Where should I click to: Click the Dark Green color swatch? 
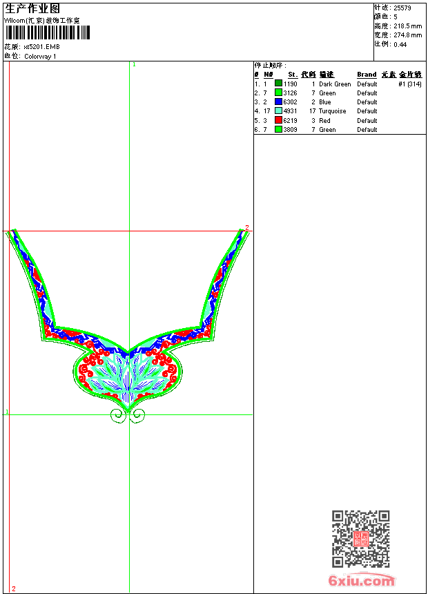tap(278, 84)
